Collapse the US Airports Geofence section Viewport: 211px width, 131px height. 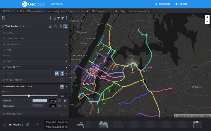(66, 87)
